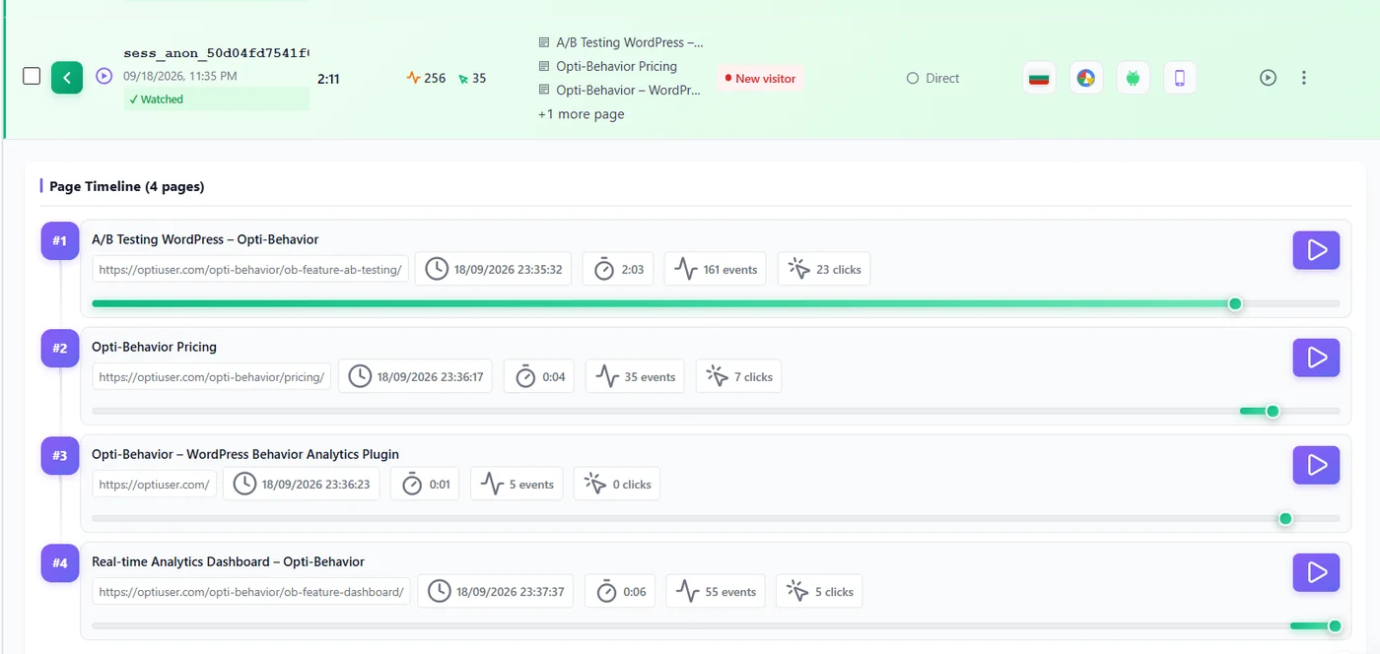Click cursor icon for 0 clicks
Screen dimensions: 1380x654
click(595, 484)
